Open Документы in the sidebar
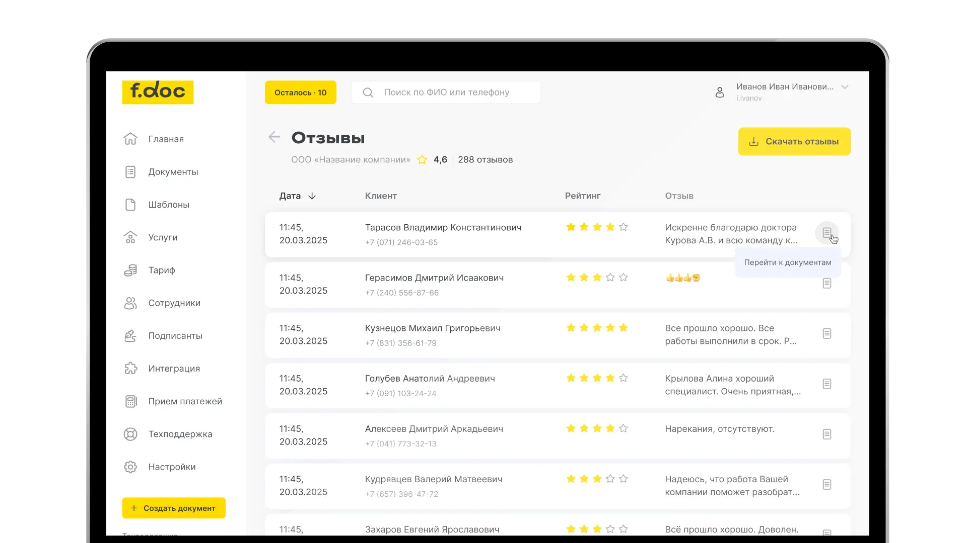 coord(173,172)
